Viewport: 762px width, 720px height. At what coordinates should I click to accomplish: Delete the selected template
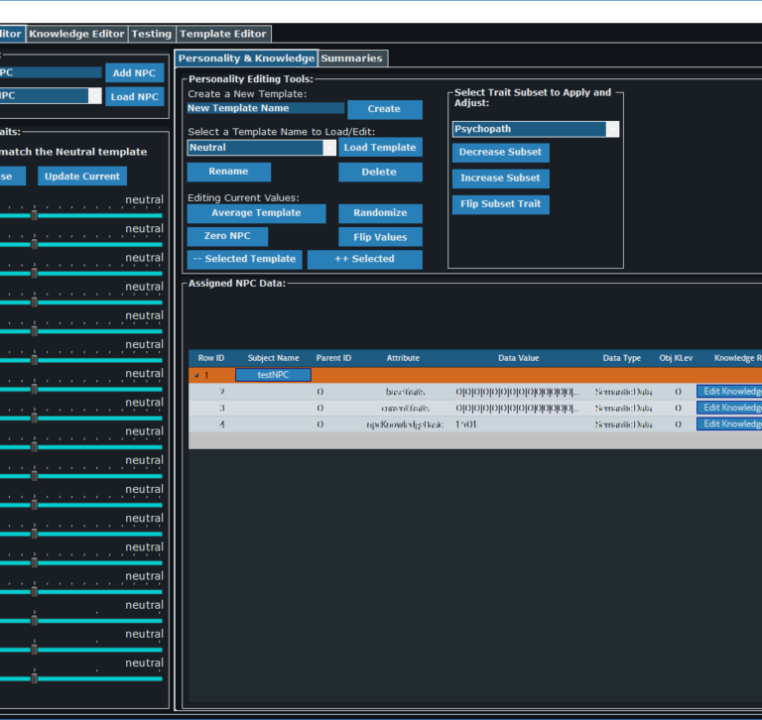(x=380, y=172)
